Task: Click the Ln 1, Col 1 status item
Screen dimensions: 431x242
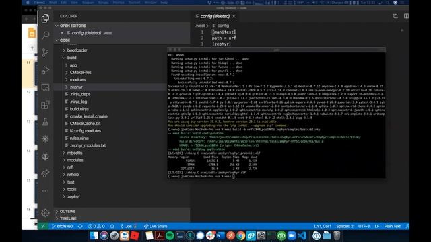Action: click(x=323, y=226)
